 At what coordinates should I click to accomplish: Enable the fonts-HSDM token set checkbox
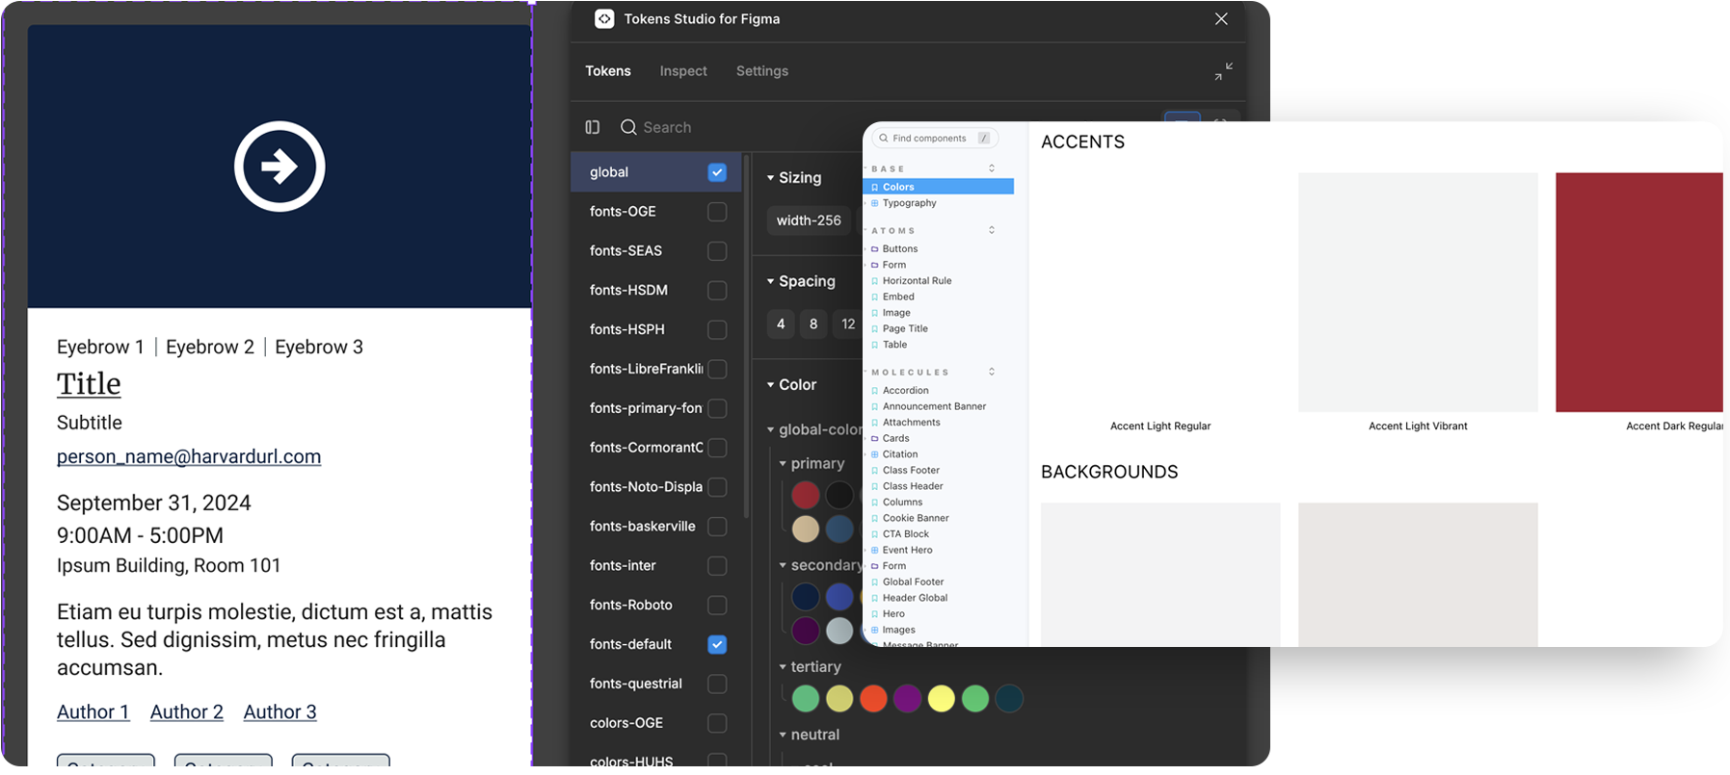[717, 291]
